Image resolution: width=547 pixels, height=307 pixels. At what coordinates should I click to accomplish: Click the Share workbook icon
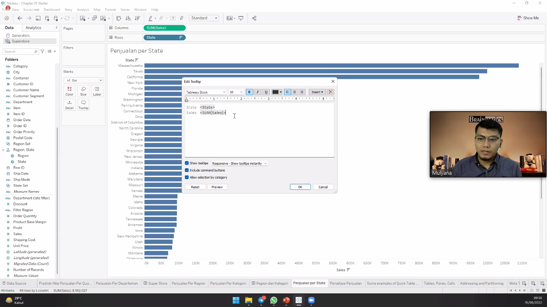pyautogui.click(x=254, y=18)
